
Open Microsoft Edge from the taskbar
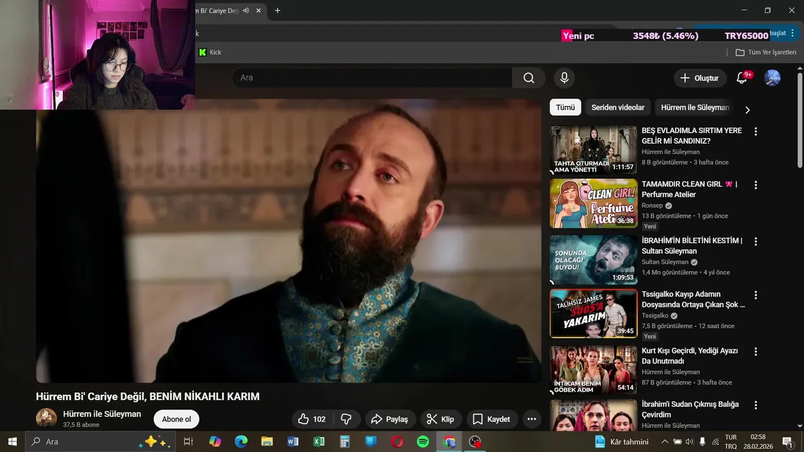[241, 441]
